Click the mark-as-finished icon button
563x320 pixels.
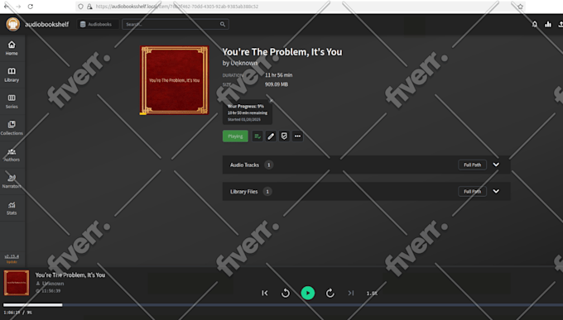click(x=284, y=136)
